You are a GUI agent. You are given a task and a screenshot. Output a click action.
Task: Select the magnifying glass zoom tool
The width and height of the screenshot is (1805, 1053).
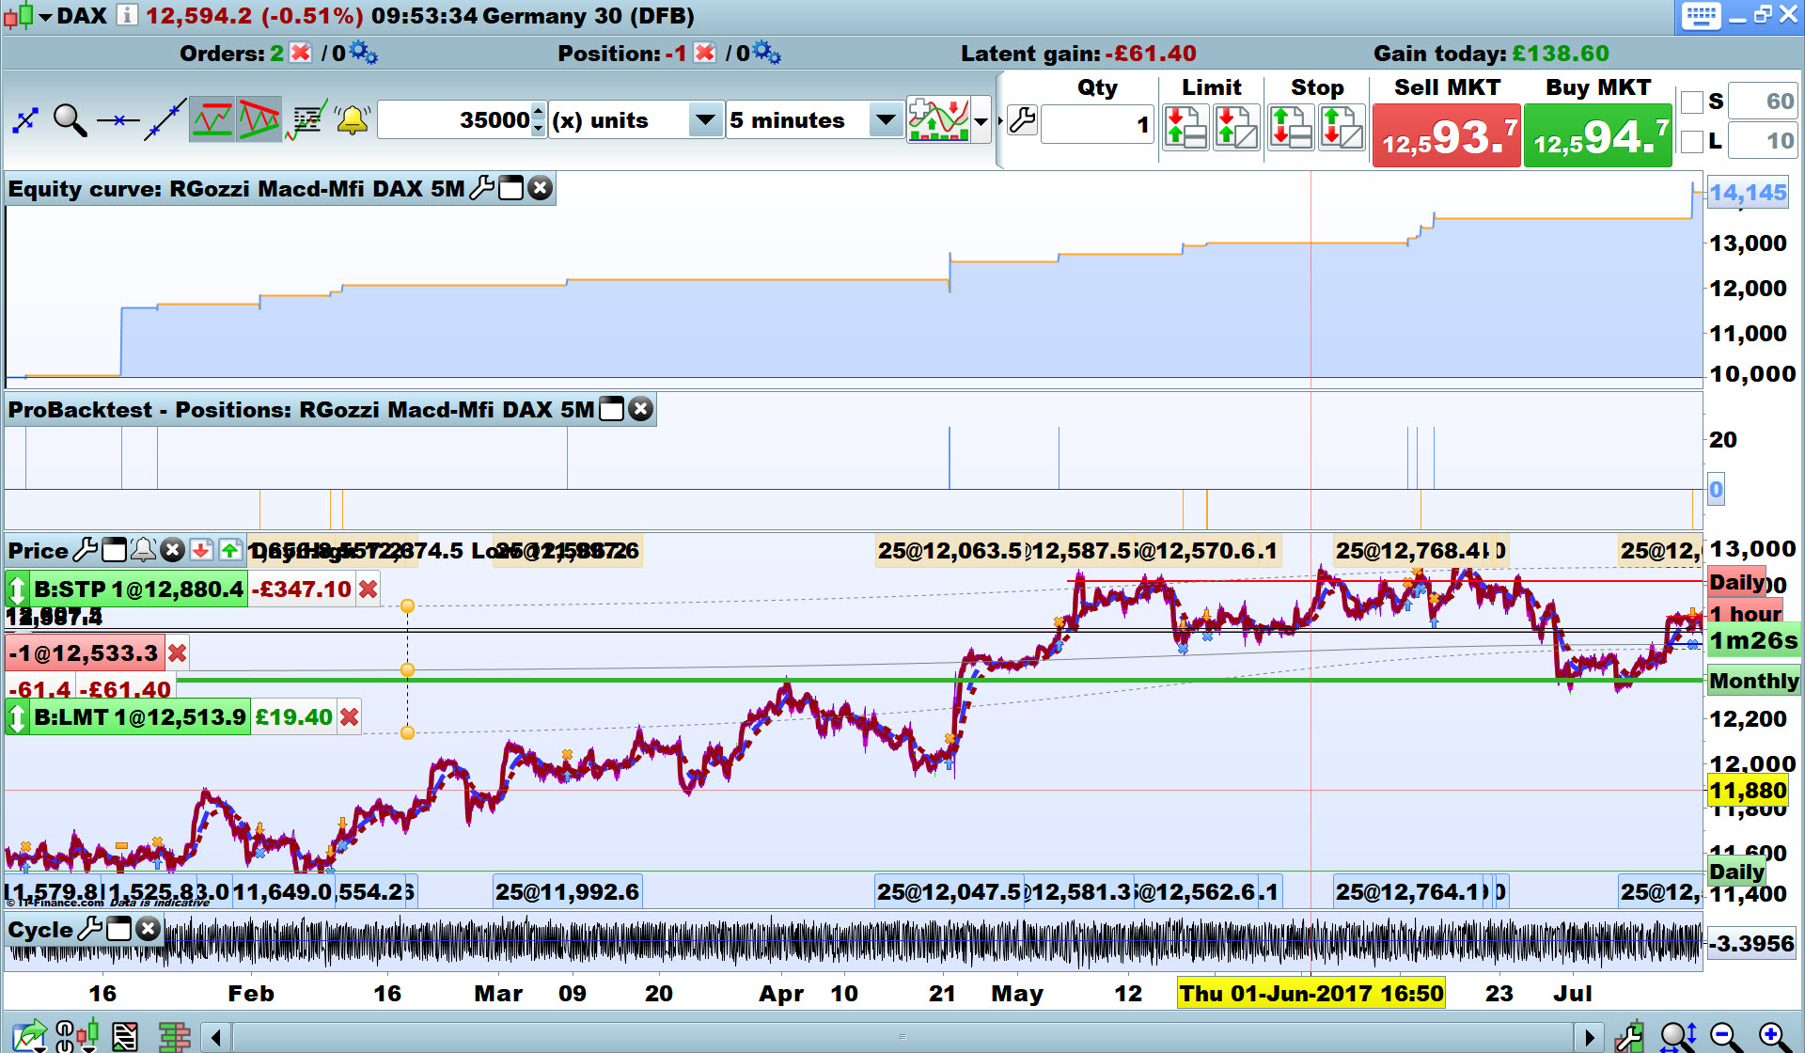coord(70,120)
